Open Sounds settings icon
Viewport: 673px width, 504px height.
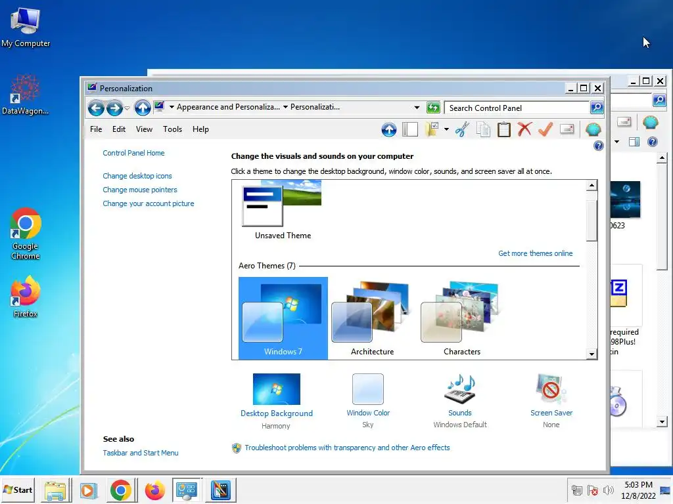(460, 389)
